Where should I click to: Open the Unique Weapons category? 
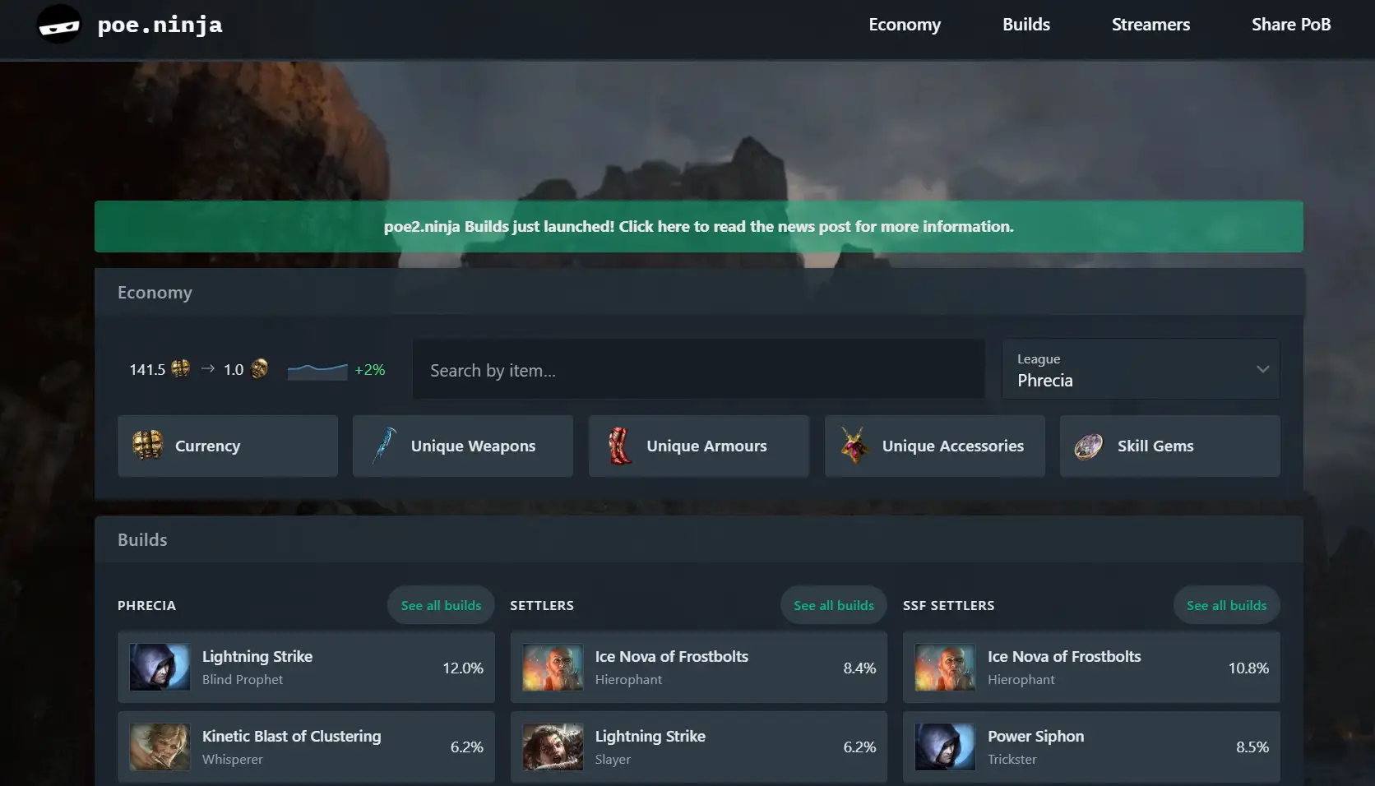click(x=463, y=446)
